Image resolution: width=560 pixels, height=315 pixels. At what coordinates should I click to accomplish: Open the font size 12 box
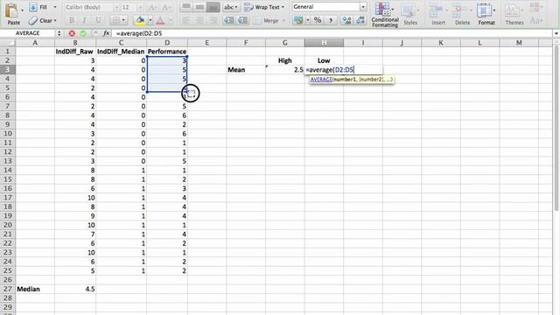tap(132, 7)
